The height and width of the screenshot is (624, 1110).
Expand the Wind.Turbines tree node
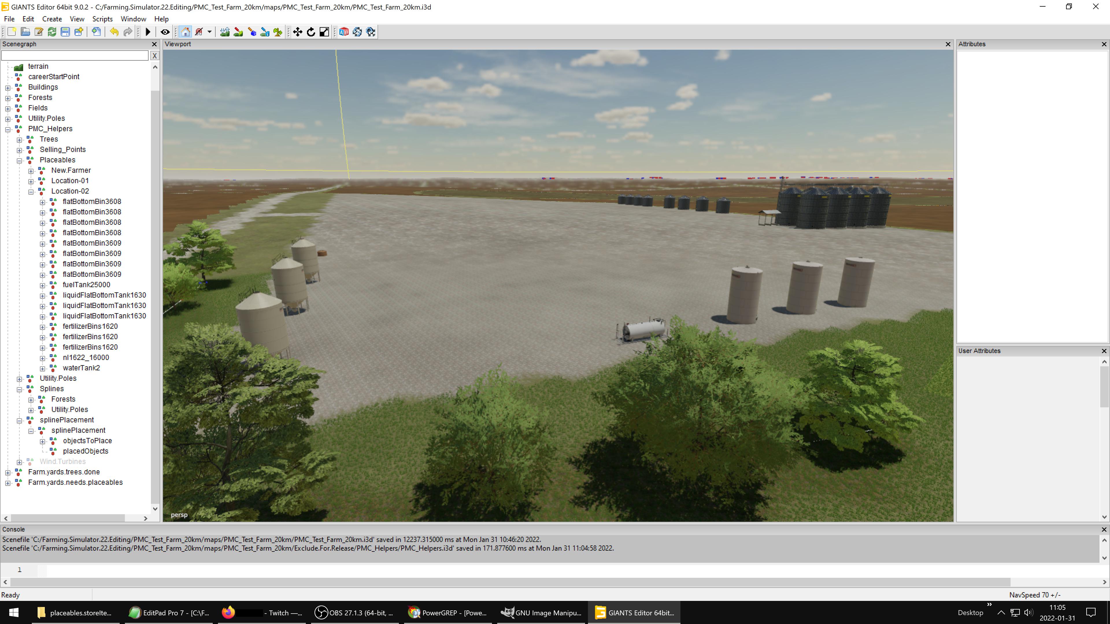[x=19, y=462]
